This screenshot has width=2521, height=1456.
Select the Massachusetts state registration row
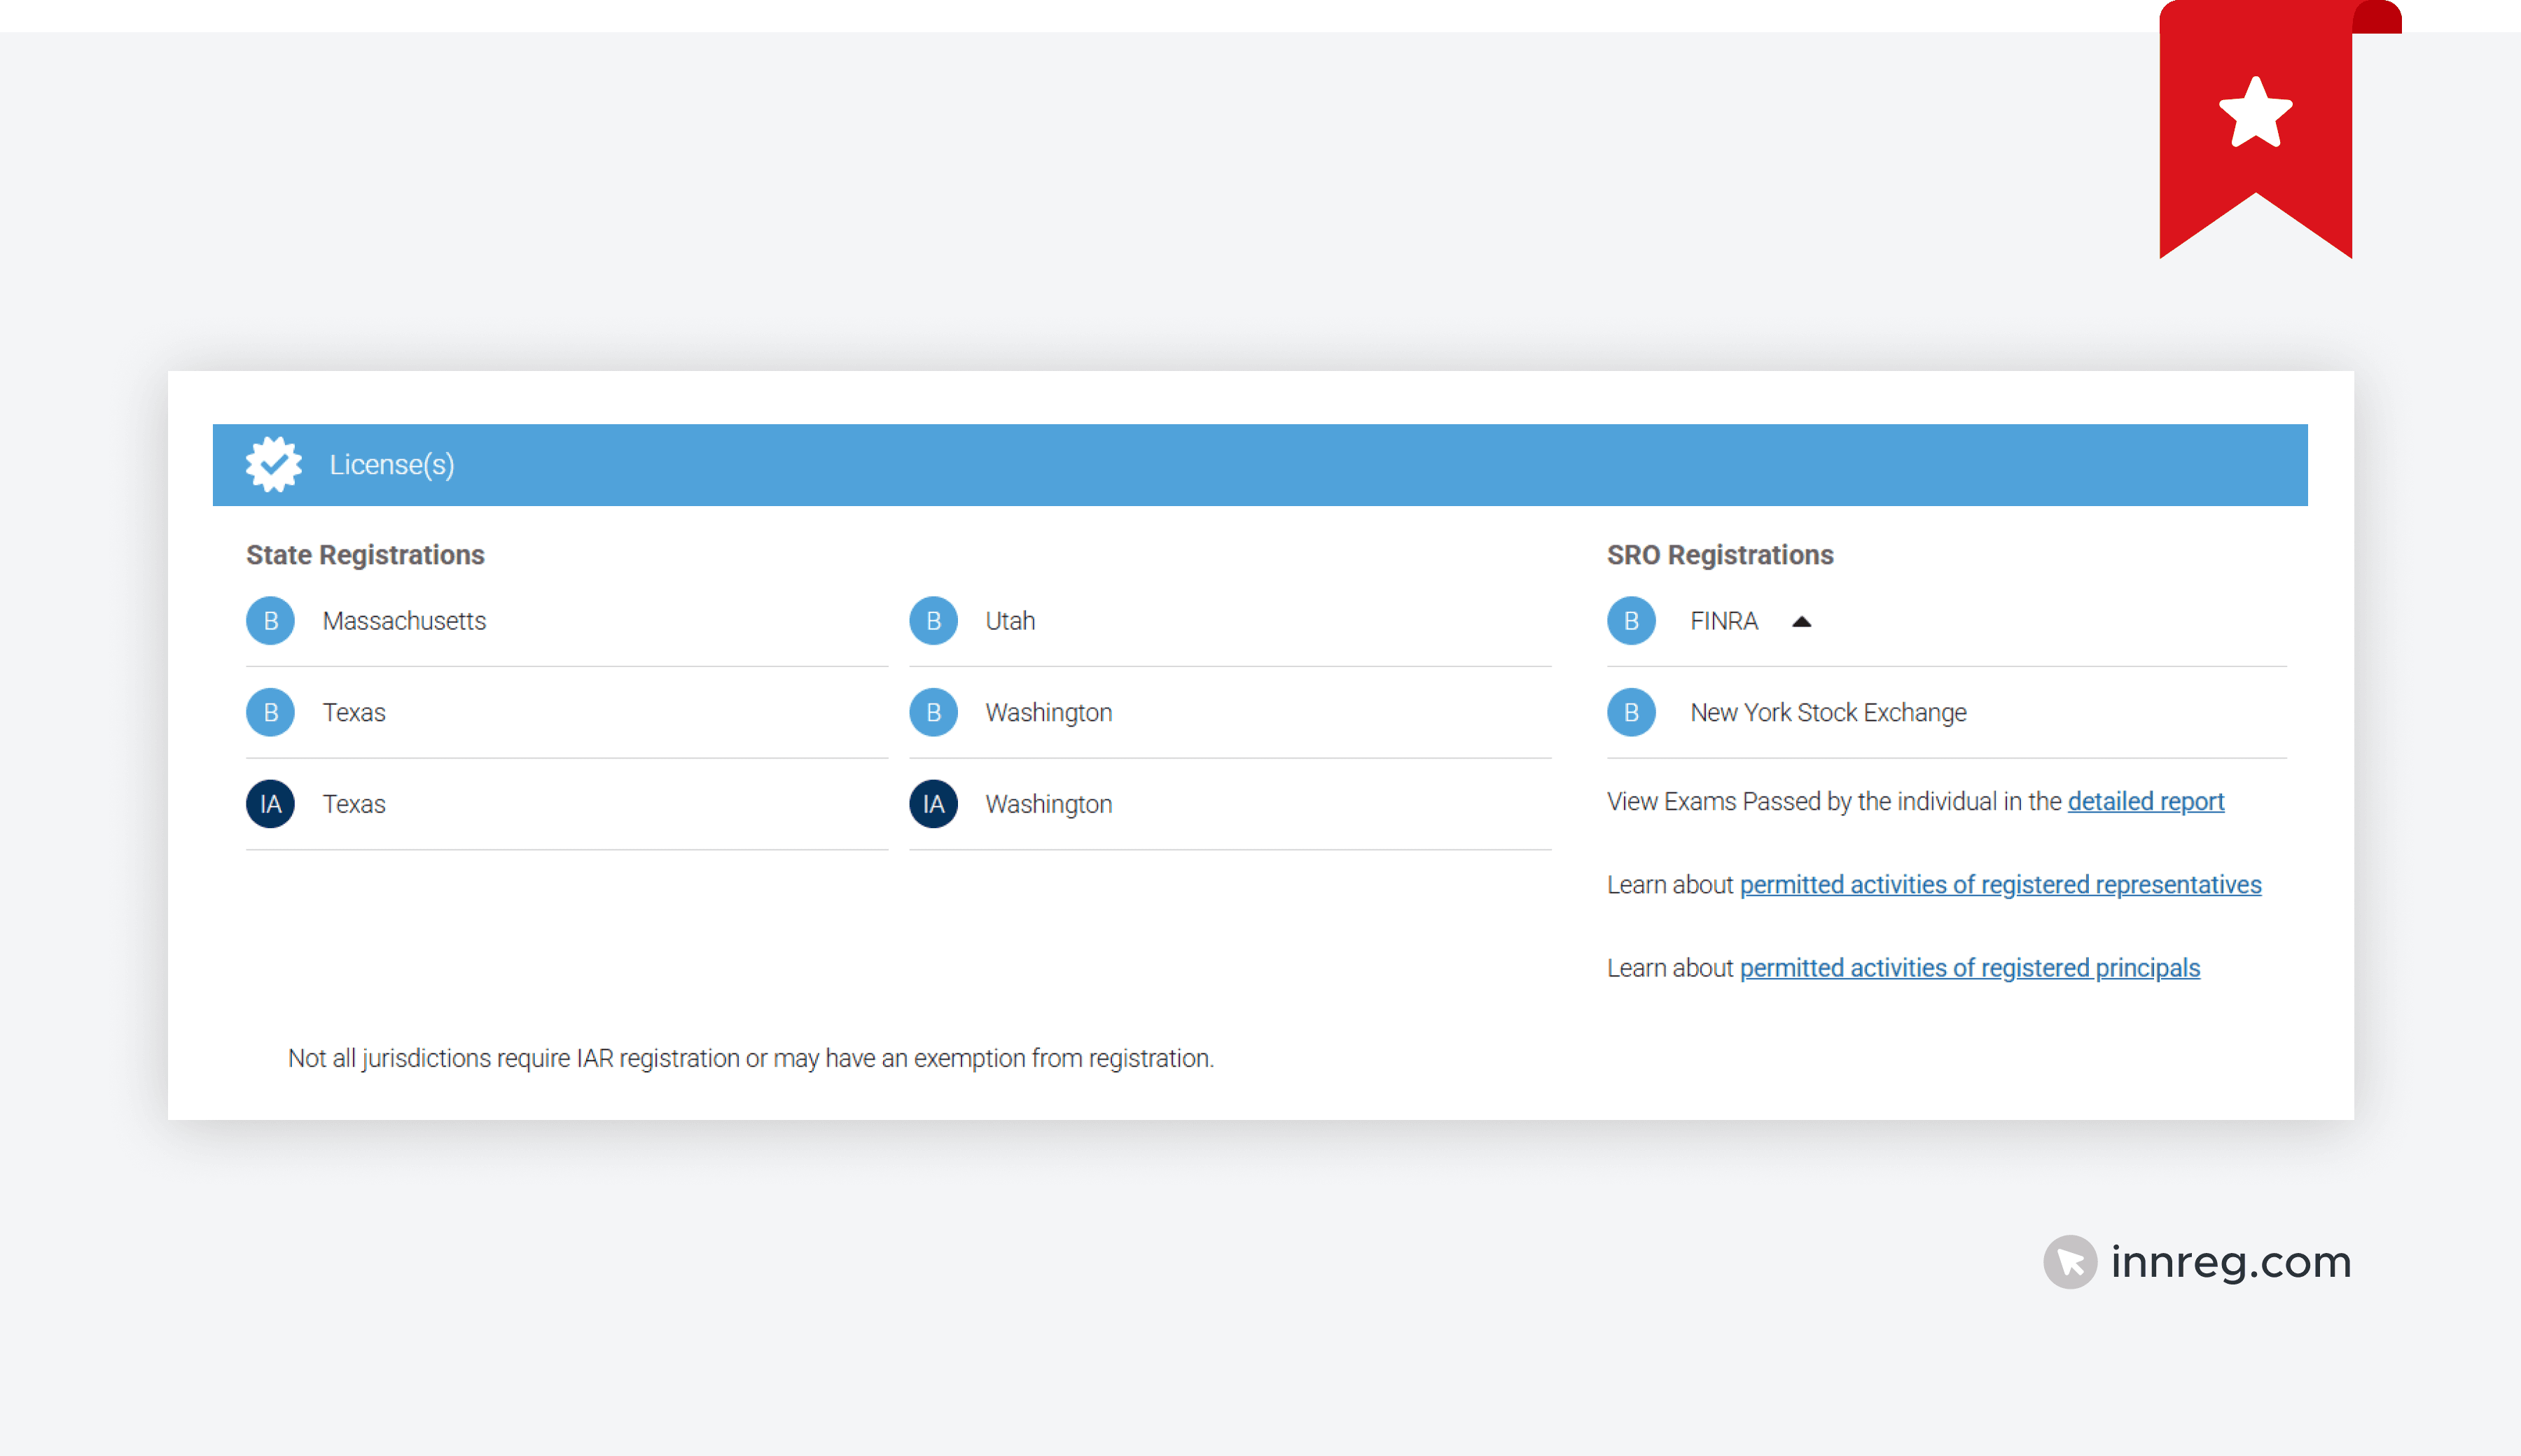tap(404, 621)
